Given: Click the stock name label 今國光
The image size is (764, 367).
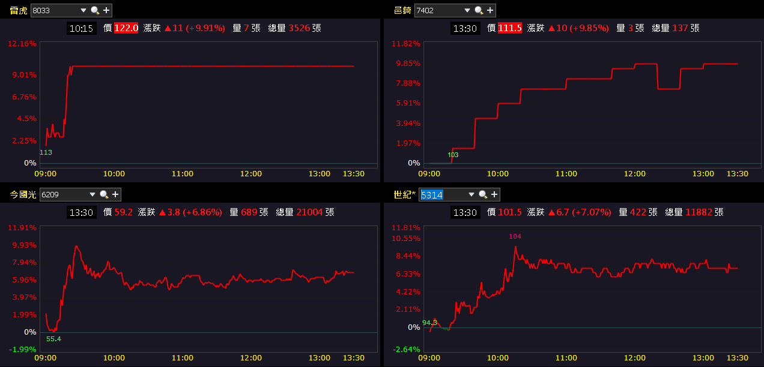Looking at the screenshot, I should [x=23, y=194].
